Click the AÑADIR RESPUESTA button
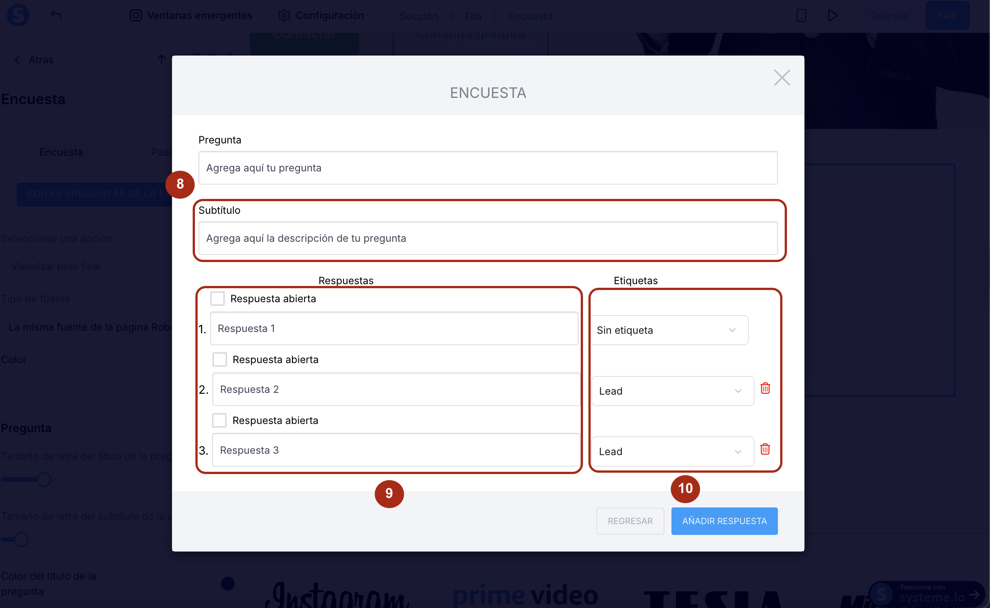The width and height of the screenshot is (990, 608). [x=724, y=521]
